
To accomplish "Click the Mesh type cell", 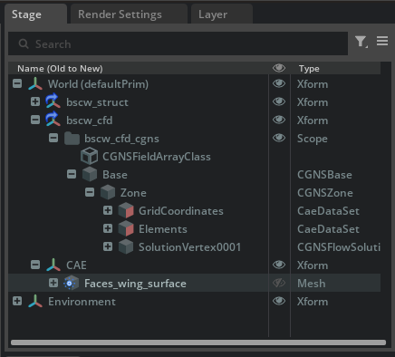I will 312,284.
